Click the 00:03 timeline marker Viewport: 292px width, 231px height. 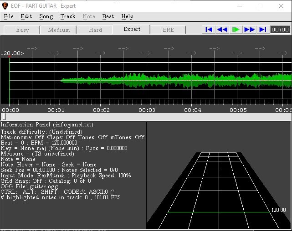146,110
